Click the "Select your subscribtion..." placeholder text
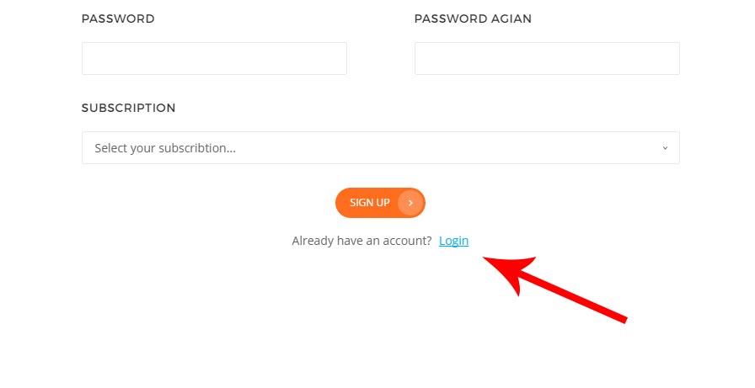This screenshot has width=755, height=388. click(165, 148)
